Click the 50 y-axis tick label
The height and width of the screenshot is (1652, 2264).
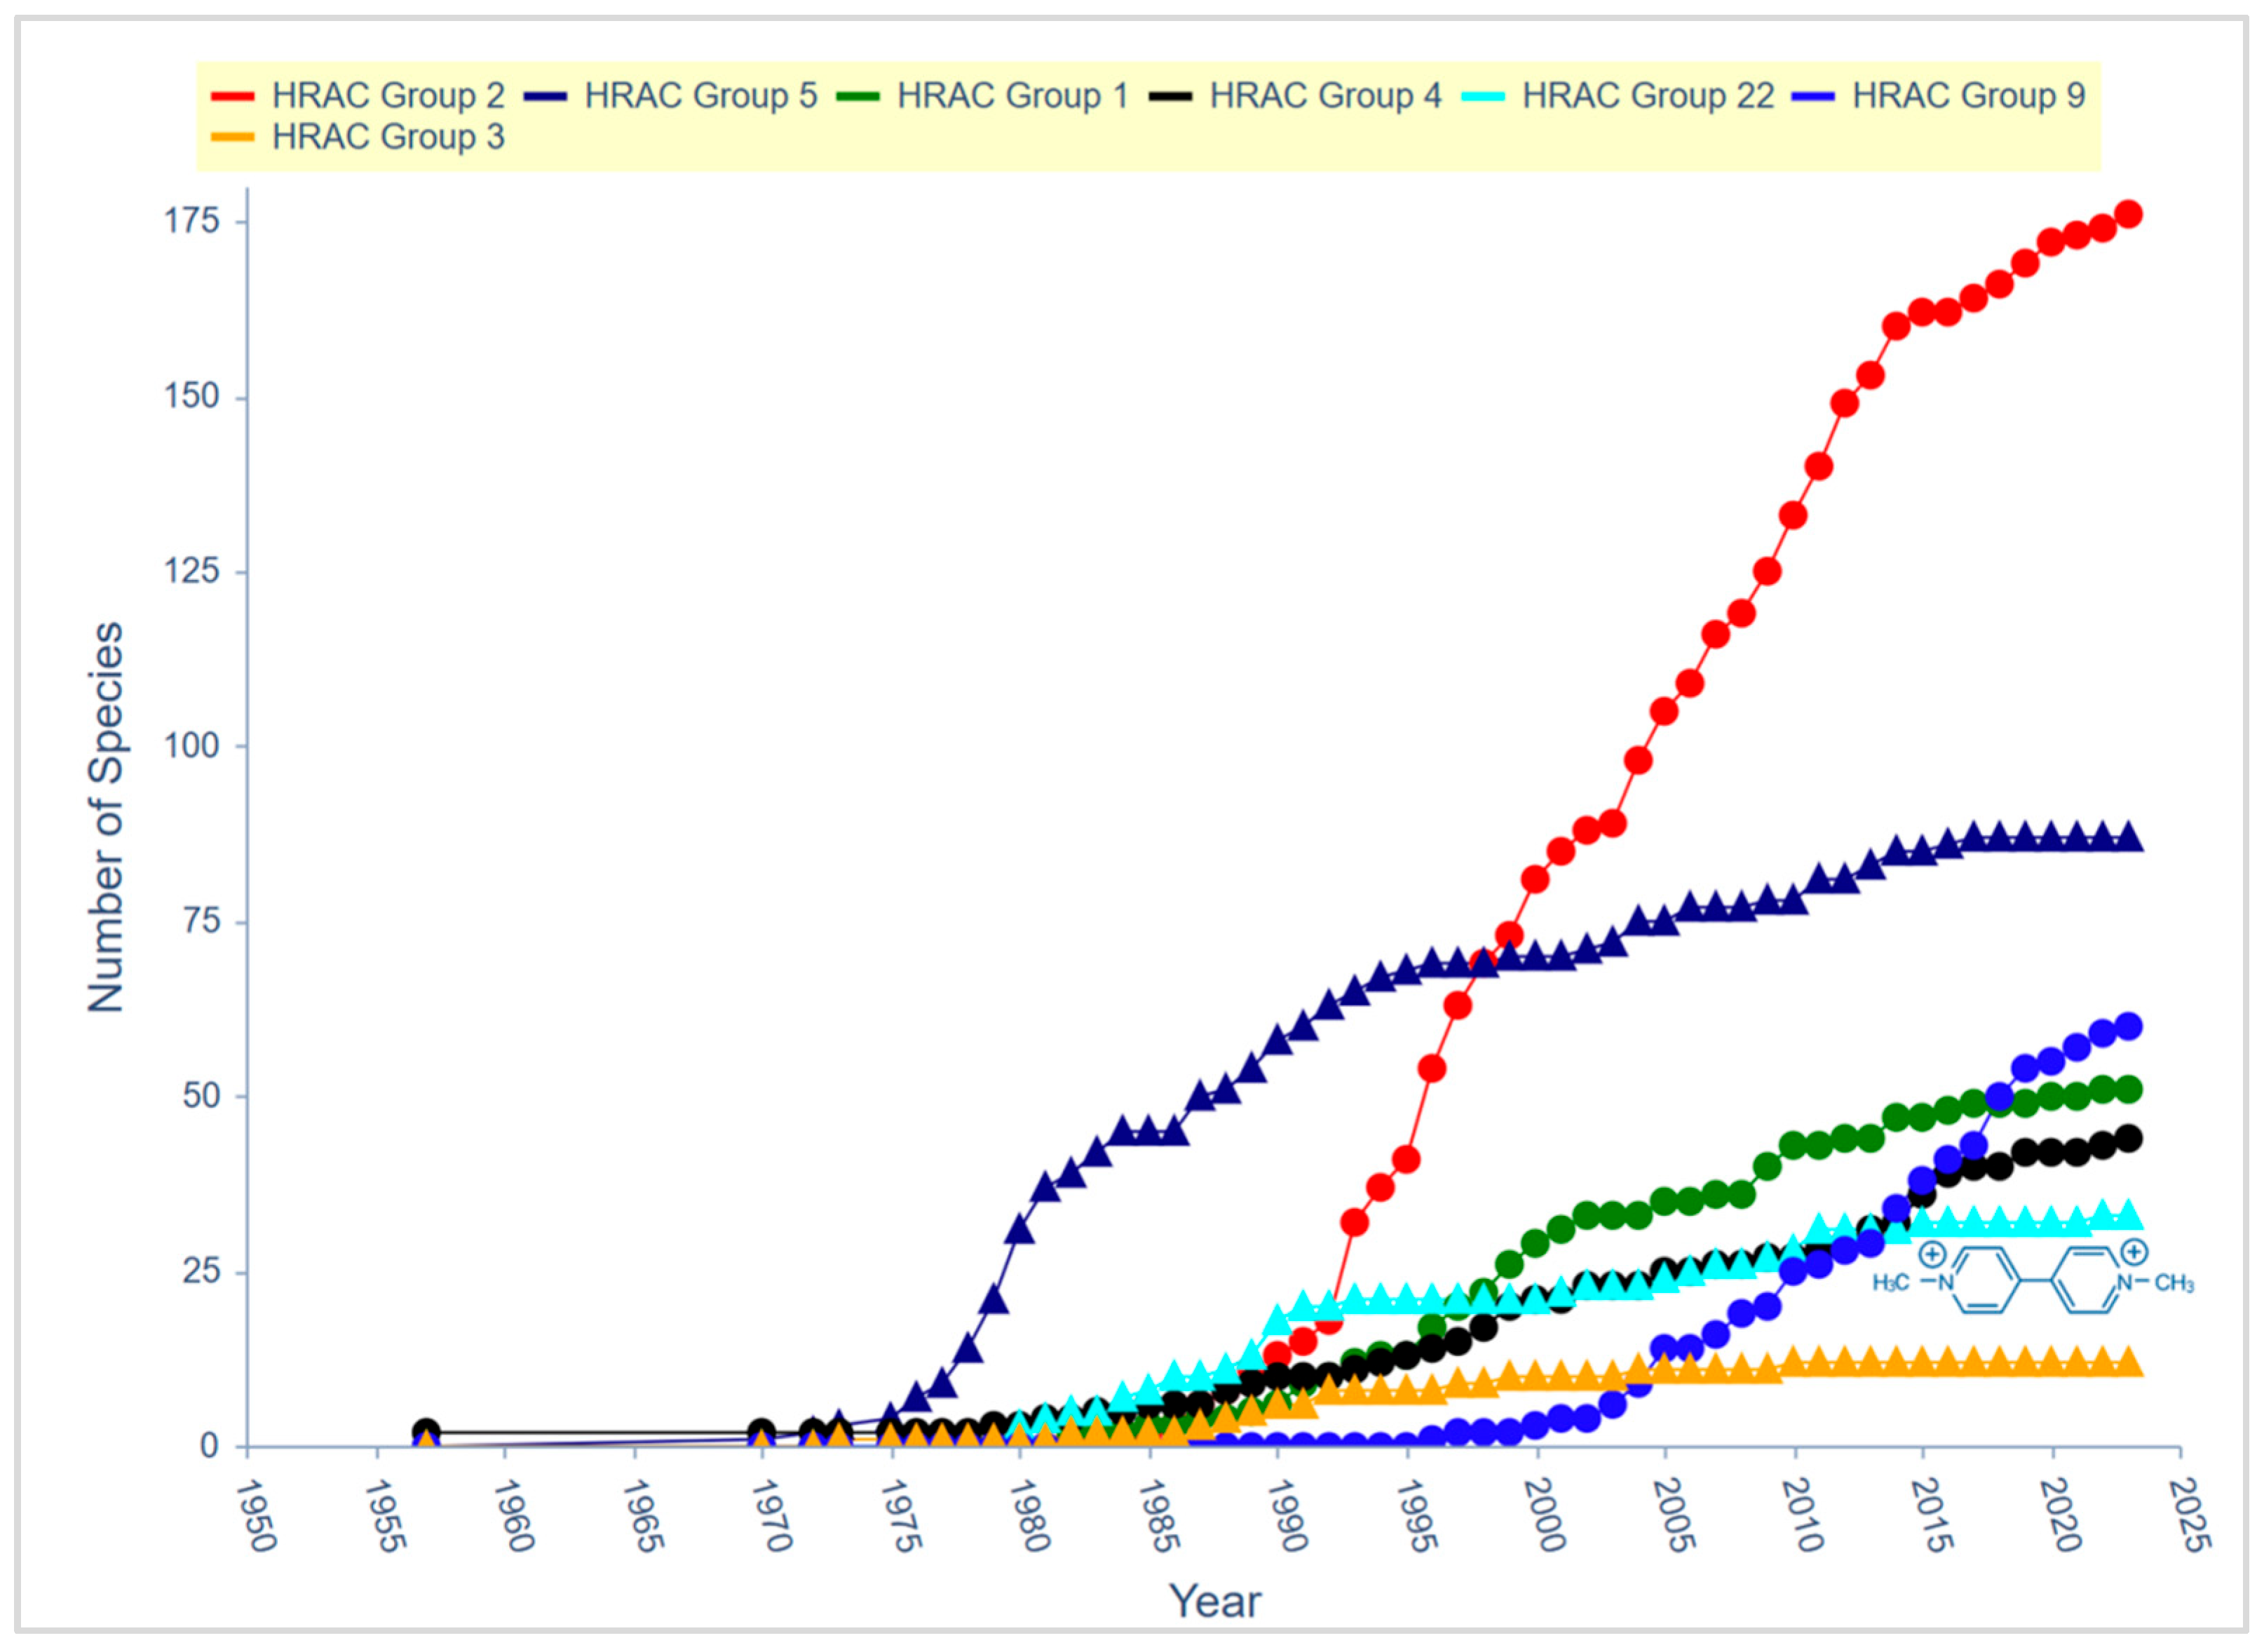tap(201, 1096)
